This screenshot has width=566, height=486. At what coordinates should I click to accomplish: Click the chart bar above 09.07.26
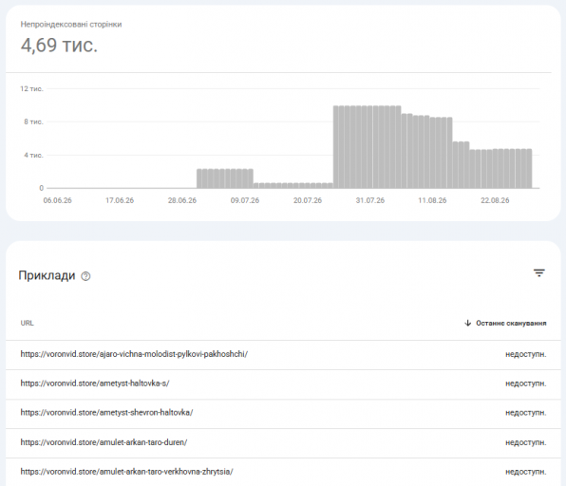(x=245, y=178)
